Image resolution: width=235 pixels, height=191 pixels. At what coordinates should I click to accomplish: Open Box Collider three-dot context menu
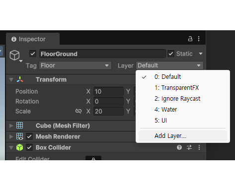[x=199, y=147]
